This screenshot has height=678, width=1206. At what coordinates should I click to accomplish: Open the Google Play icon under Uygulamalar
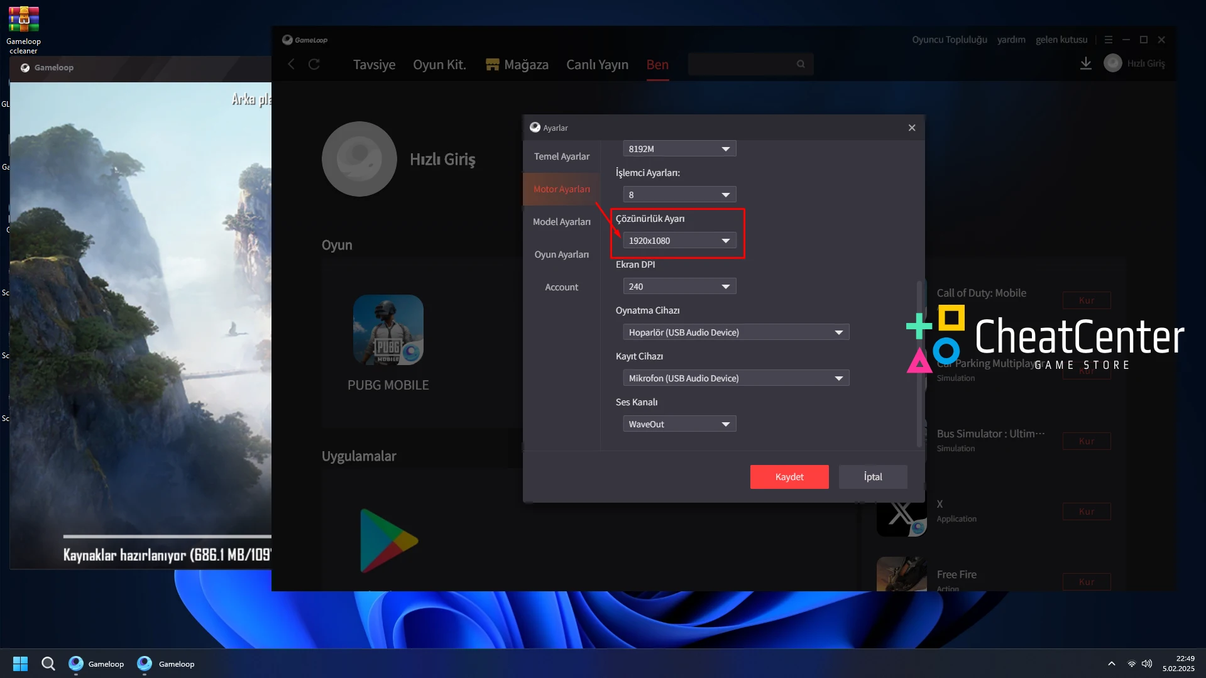[x=388, y=539]
